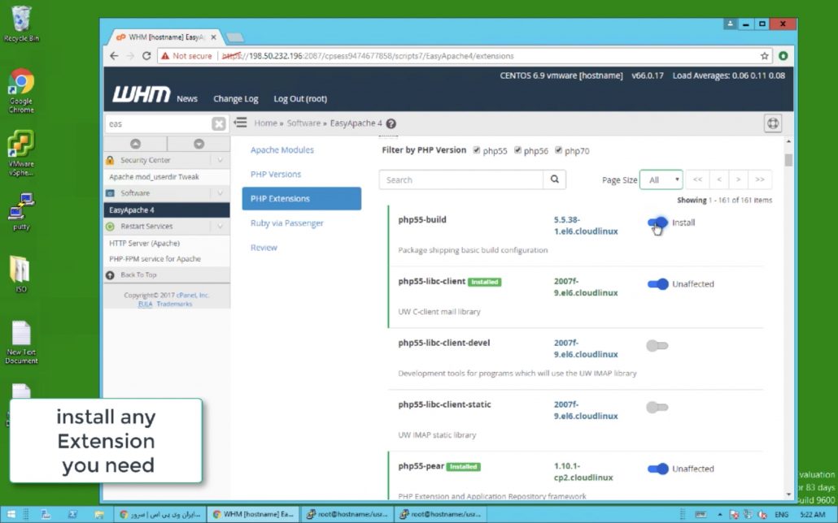Collapse the Restart Services section
838x523 pixels.
(219, 227)
